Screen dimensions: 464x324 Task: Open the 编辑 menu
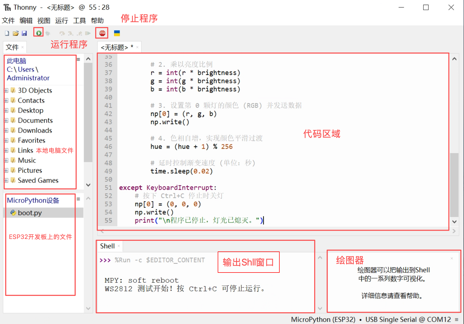pos(26,21)
